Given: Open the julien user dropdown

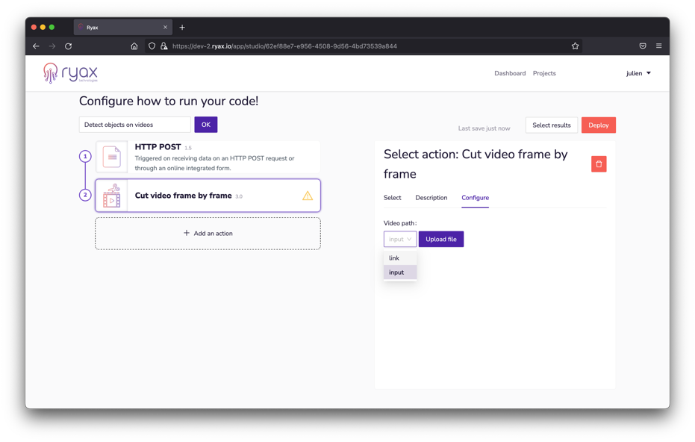Looking at the screenshot, I should pos(638,73).
